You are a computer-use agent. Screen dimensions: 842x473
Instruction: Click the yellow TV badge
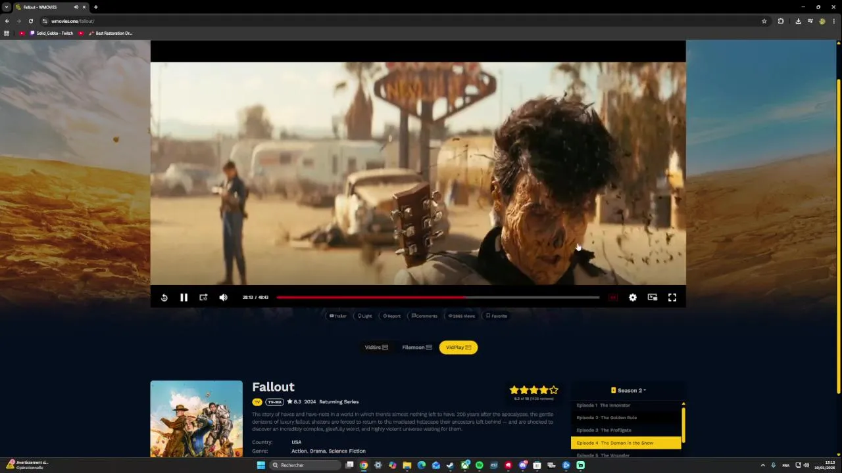pos(257,402)
